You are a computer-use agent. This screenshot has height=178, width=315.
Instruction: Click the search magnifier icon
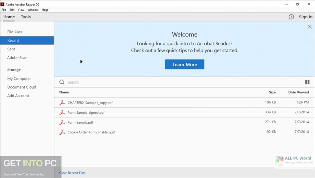point(62,82)
